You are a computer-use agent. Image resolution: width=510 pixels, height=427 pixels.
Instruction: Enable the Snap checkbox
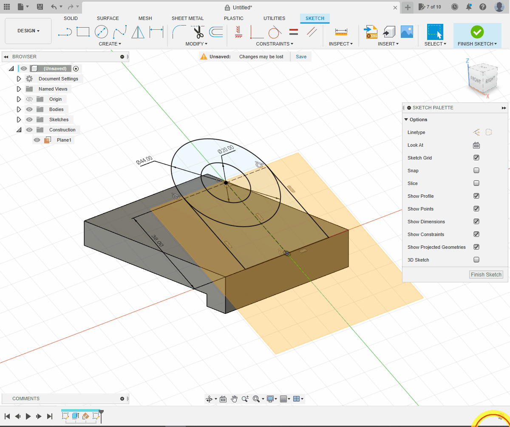(476, 171)
